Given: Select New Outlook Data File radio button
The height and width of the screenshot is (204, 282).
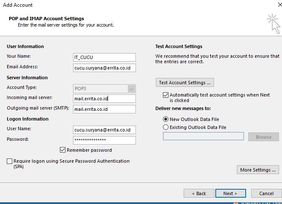Looking at the screenshot, I should coord(165,119).
